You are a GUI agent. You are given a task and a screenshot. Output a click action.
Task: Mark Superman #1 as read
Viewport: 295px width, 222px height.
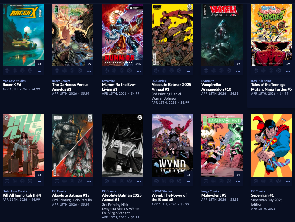pos(271,181)
